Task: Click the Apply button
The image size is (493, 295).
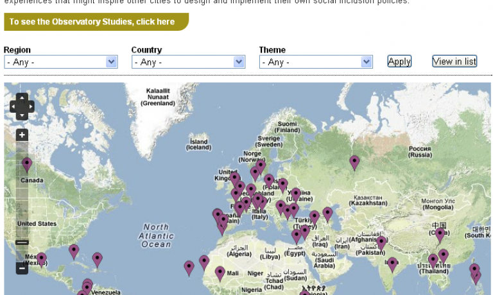Action: click(x=399, y=62)
